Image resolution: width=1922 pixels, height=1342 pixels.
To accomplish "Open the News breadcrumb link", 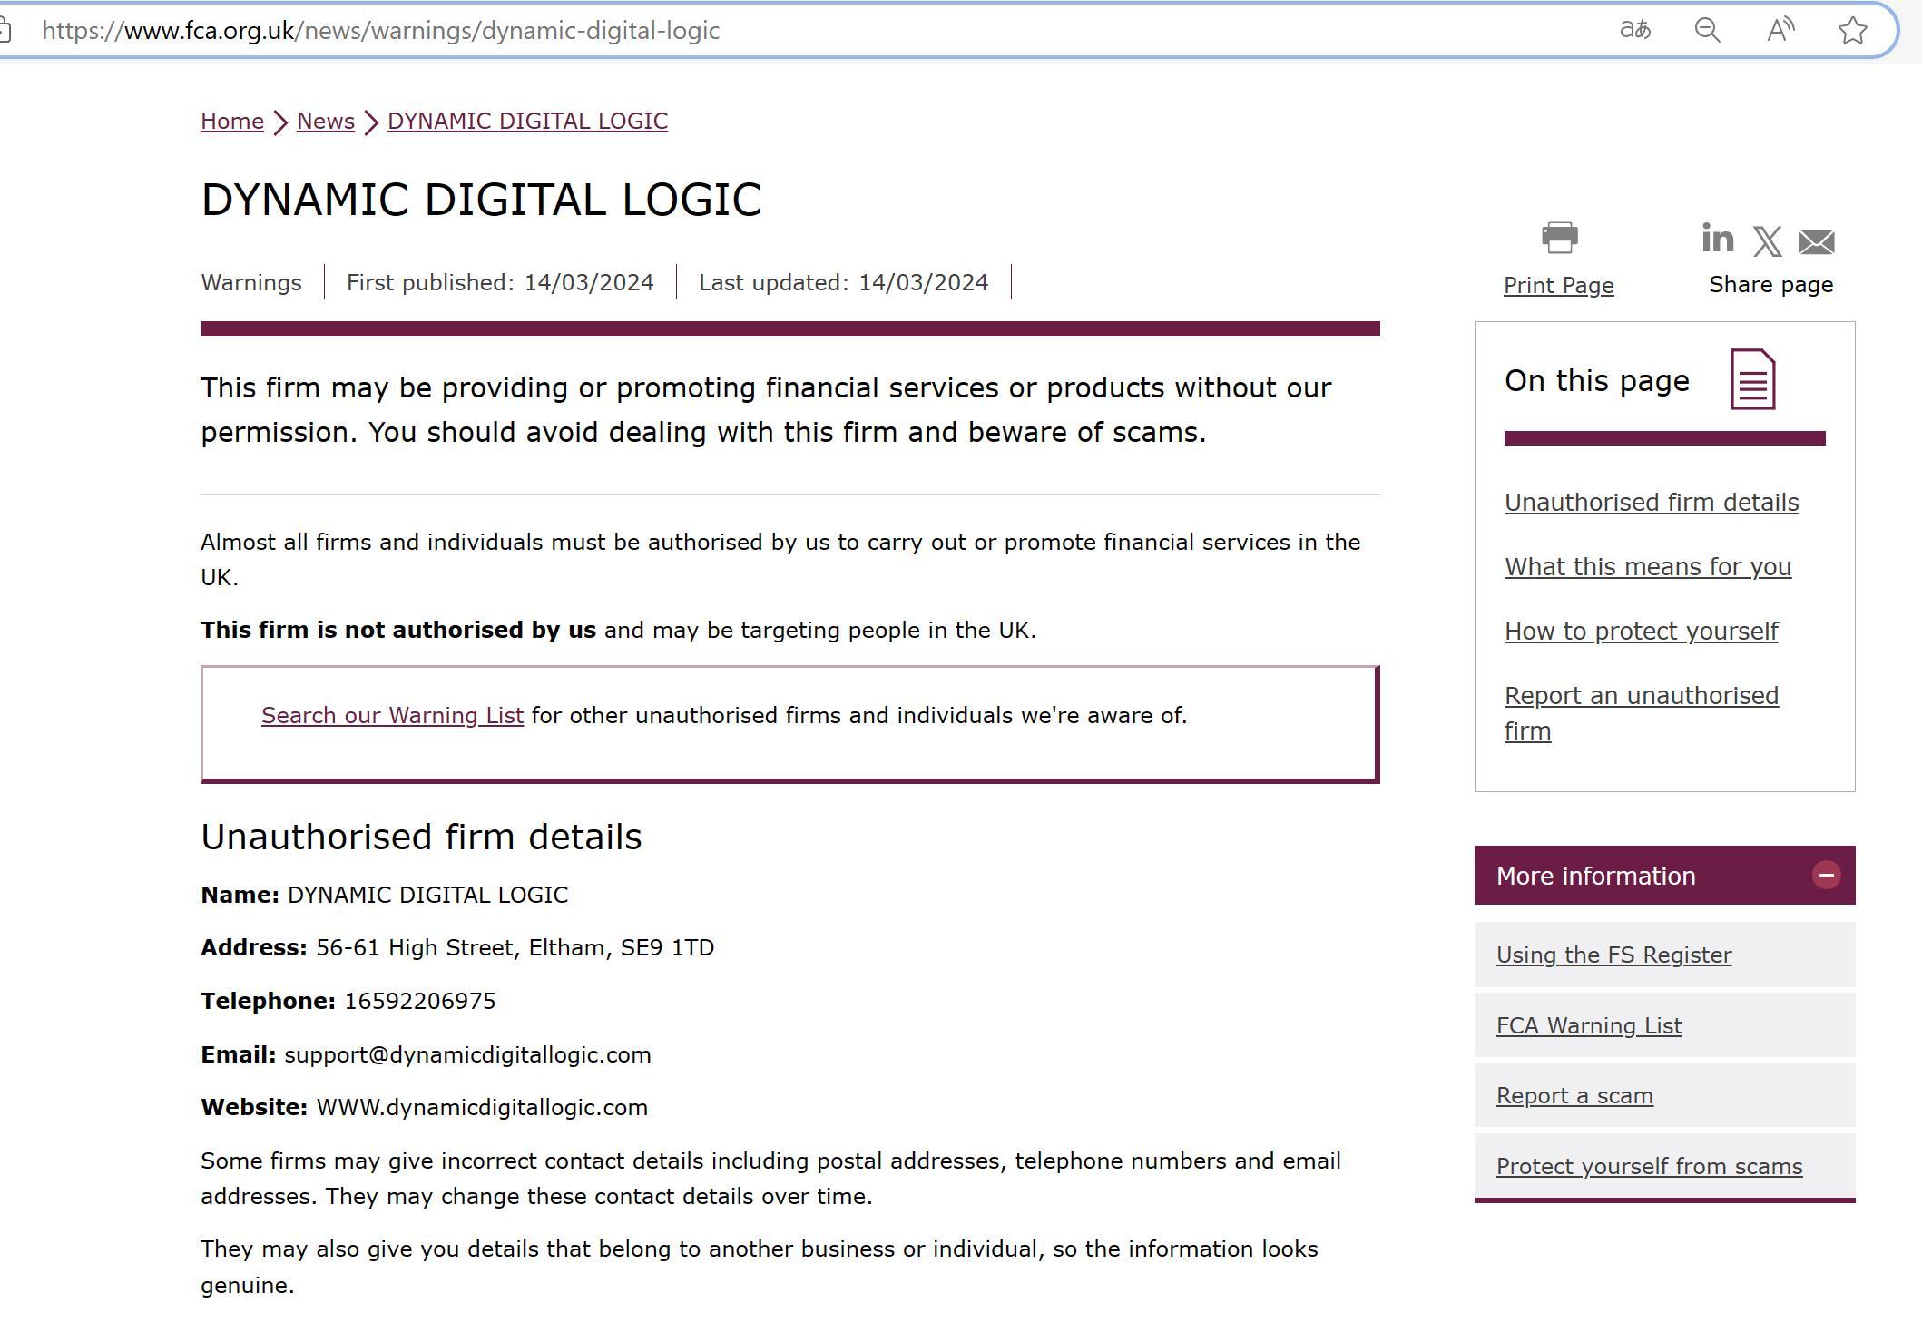I will (325, 121).
